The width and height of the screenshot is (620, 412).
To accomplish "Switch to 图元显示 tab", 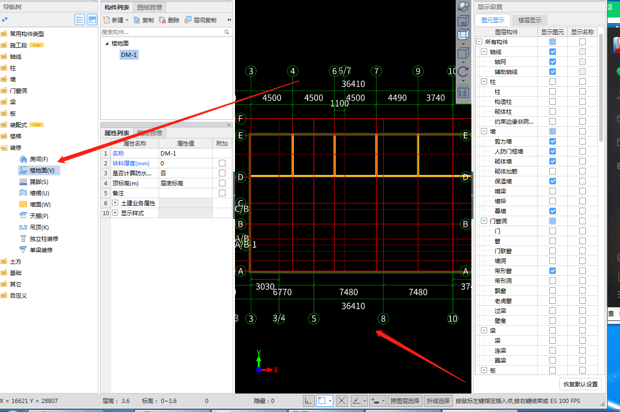I will click(x=493, y=20).
